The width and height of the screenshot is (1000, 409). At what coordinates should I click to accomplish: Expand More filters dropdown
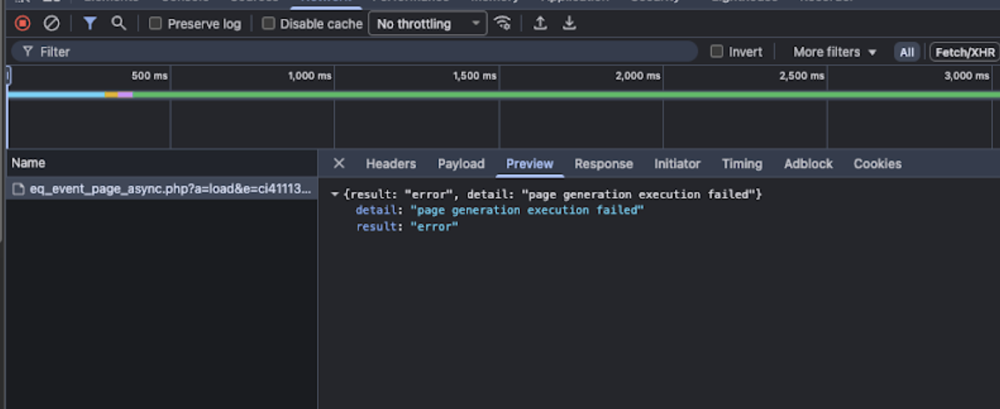(x=834, y=52)
